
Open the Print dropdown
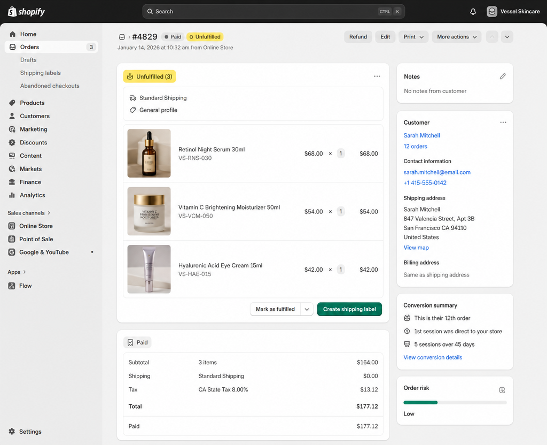413,37
